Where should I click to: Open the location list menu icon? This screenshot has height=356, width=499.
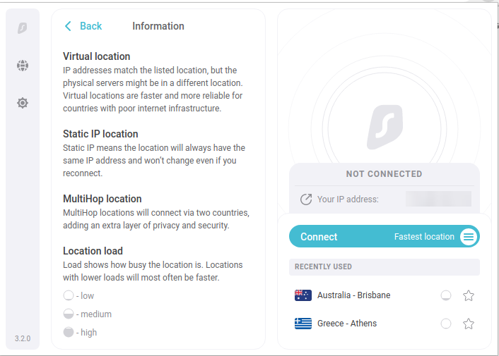click(469, 236)
